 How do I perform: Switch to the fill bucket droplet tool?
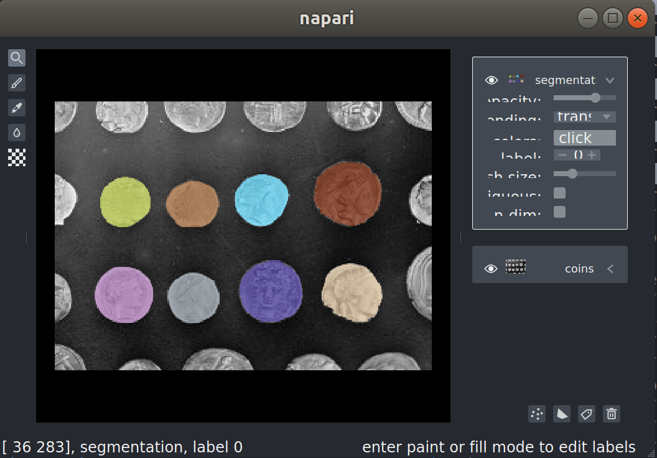click(17, 133)
